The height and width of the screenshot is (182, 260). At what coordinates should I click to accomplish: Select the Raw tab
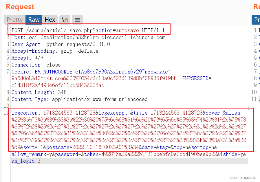pyautogui.click(x=33, y=20)
